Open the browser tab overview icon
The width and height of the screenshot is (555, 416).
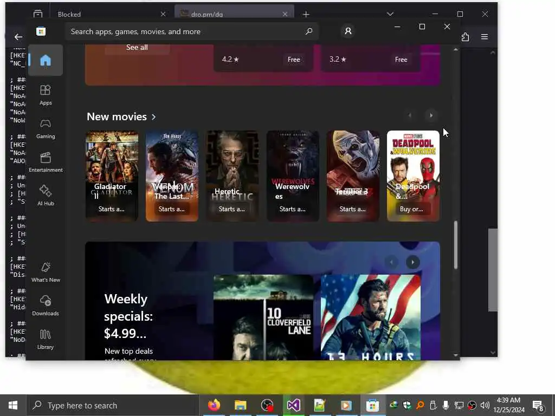pos(37,14)
